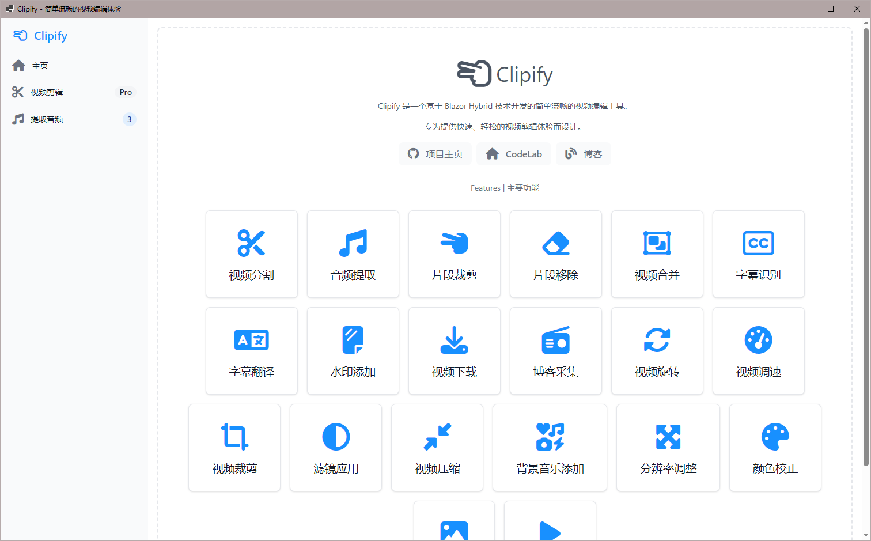
Task: Open 字幕翻译 translation icon
Action: pos(252,340)
